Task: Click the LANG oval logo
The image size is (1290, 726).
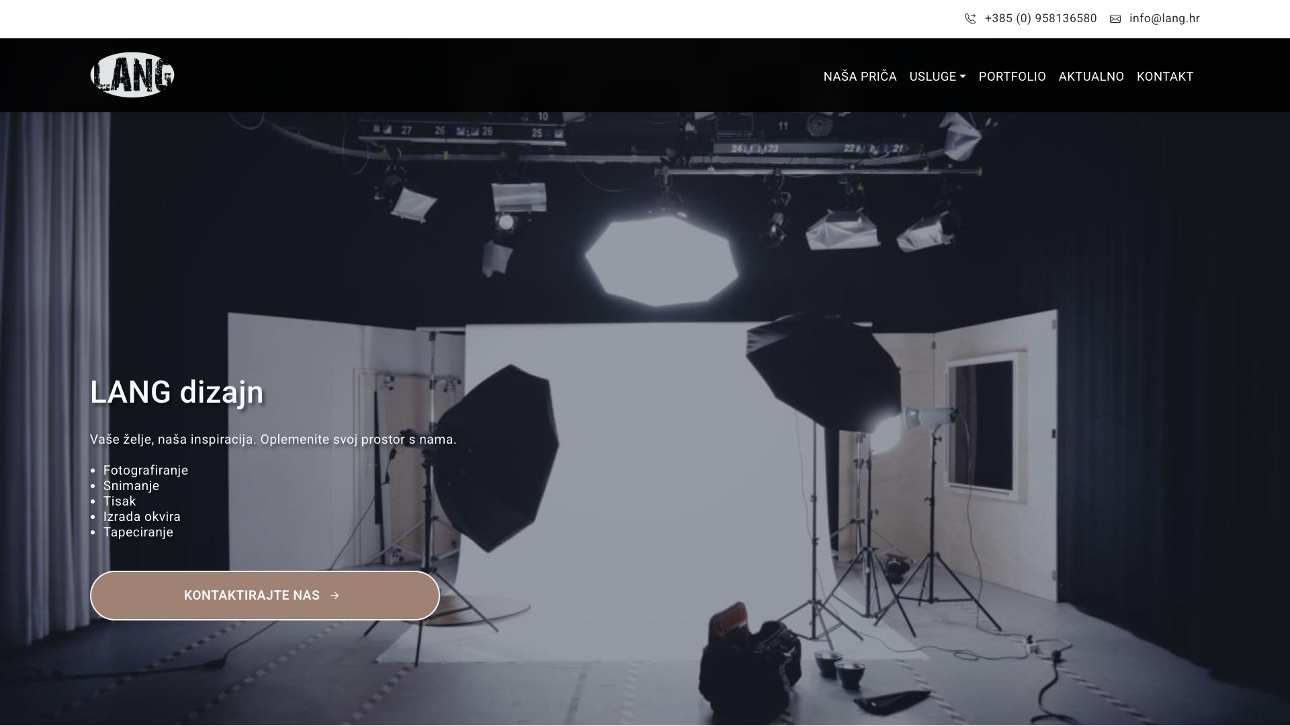Action: (132, 75)
